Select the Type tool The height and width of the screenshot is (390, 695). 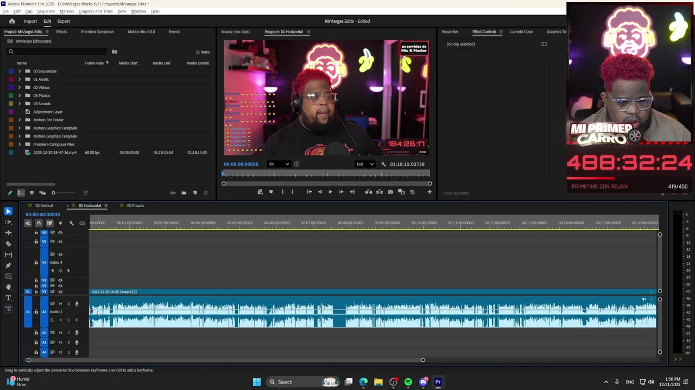[x=8, y=298]
